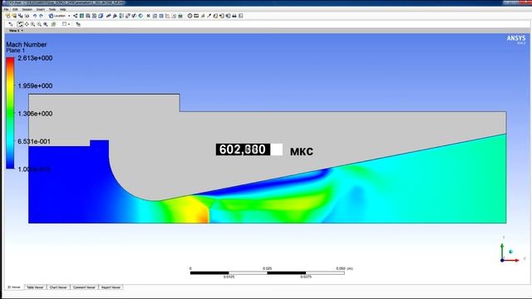Insert a Volume Rendering object
This screenshot has width=532, height=299.
click(x=101, y=16)
